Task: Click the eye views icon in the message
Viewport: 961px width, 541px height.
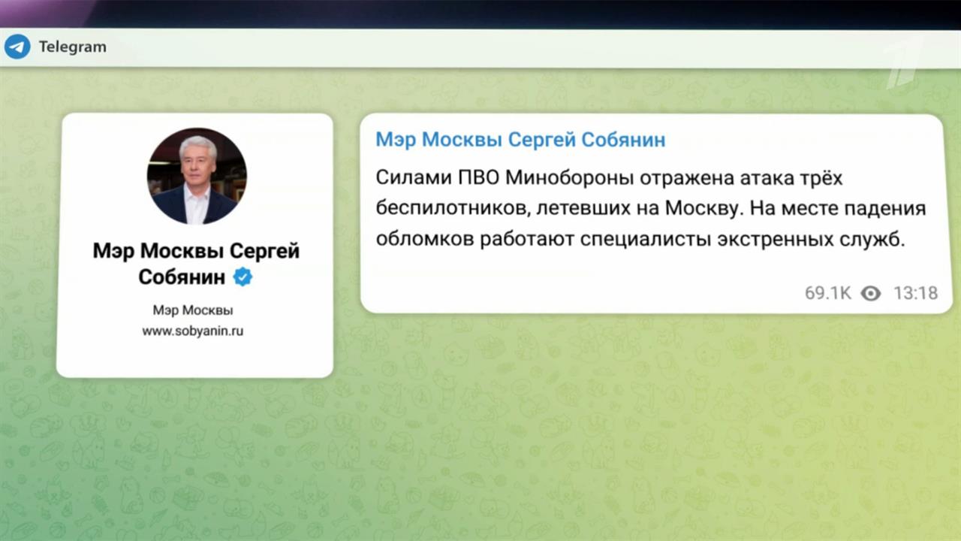Action: 871,294
